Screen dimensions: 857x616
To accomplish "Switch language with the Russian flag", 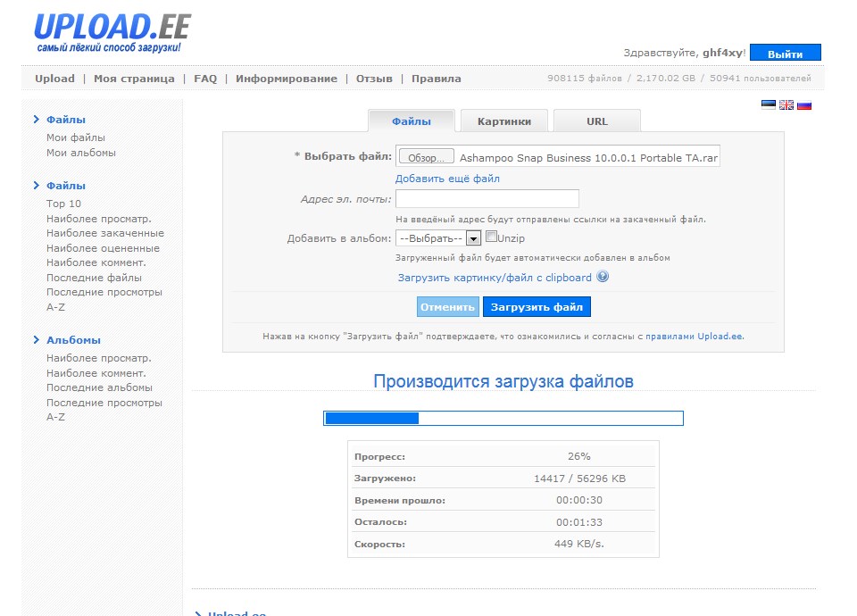I will [804, 104].
